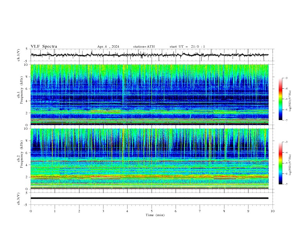Click the "ch.3(V)" axis label

[x=19, y=199]
